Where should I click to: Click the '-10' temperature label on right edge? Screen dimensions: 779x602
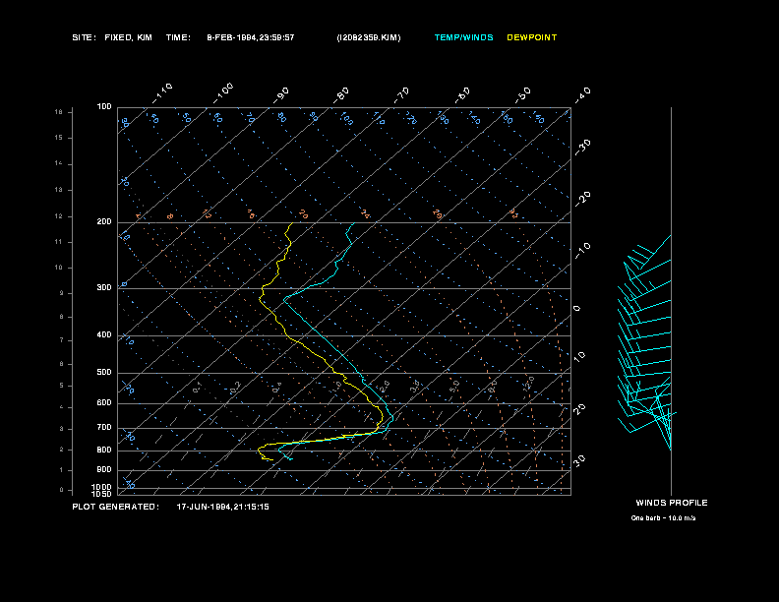pyautogui.click(x=582, y=251)
